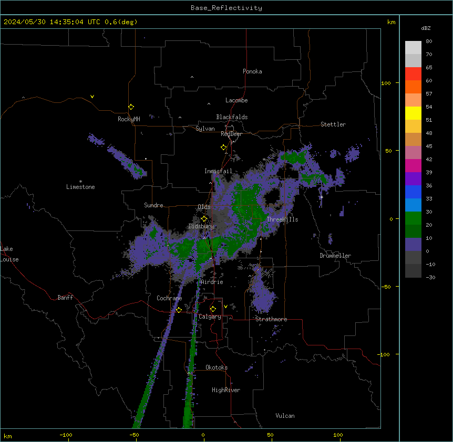Click the Stettler label

(333, 124)
